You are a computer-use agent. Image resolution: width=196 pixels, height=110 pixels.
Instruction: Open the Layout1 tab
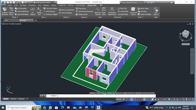[x=13, y=99]
